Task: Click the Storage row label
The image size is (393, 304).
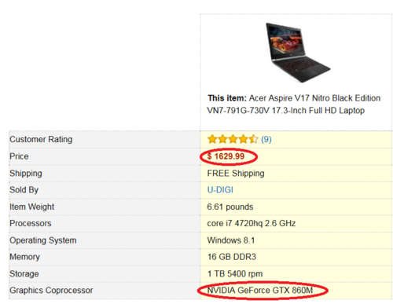Action: [24, 274]
